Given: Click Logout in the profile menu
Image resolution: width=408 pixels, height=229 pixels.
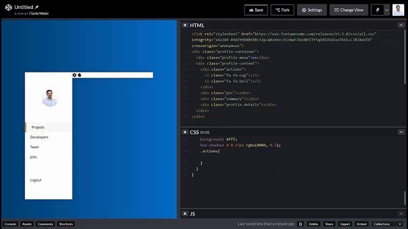Looking at the screenshot, I should (36, 180).
